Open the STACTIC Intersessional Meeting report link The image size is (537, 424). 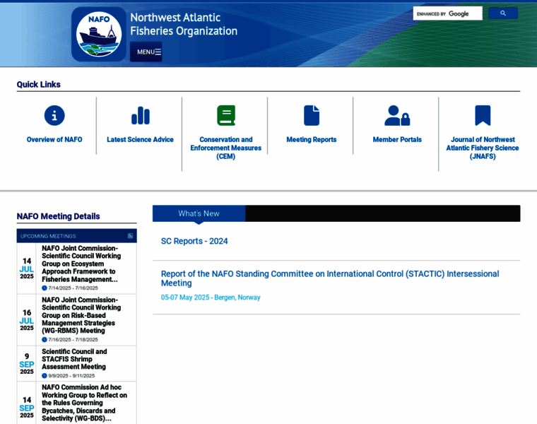tap(330, 278)
